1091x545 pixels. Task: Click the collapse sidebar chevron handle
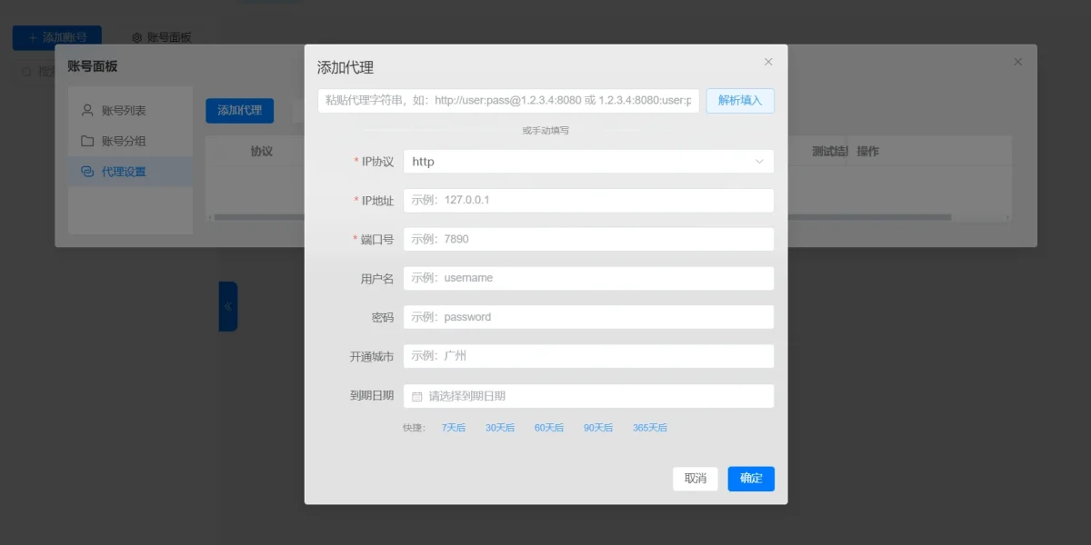[228, 306]
